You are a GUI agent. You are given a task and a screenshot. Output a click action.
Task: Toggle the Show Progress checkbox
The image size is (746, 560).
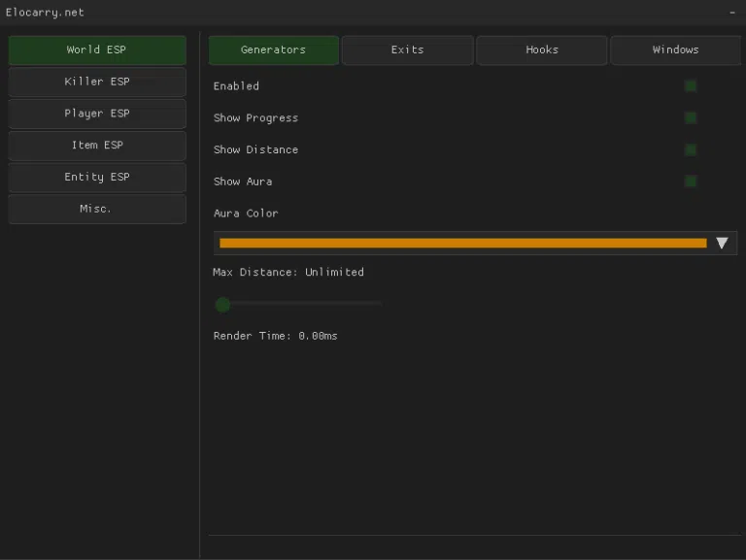click(x=691, y=117)
